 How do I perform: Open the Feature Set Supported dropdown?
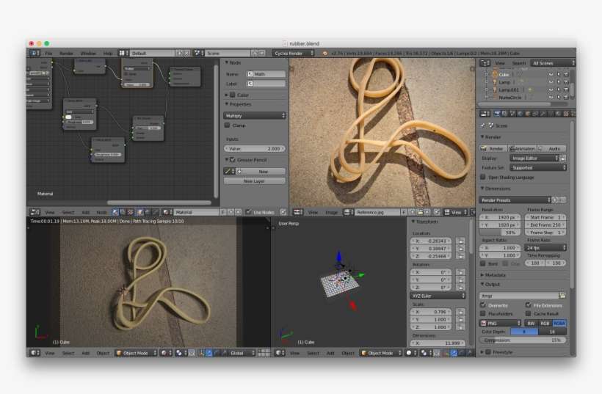pyautogui.click(x=538, y=167)
